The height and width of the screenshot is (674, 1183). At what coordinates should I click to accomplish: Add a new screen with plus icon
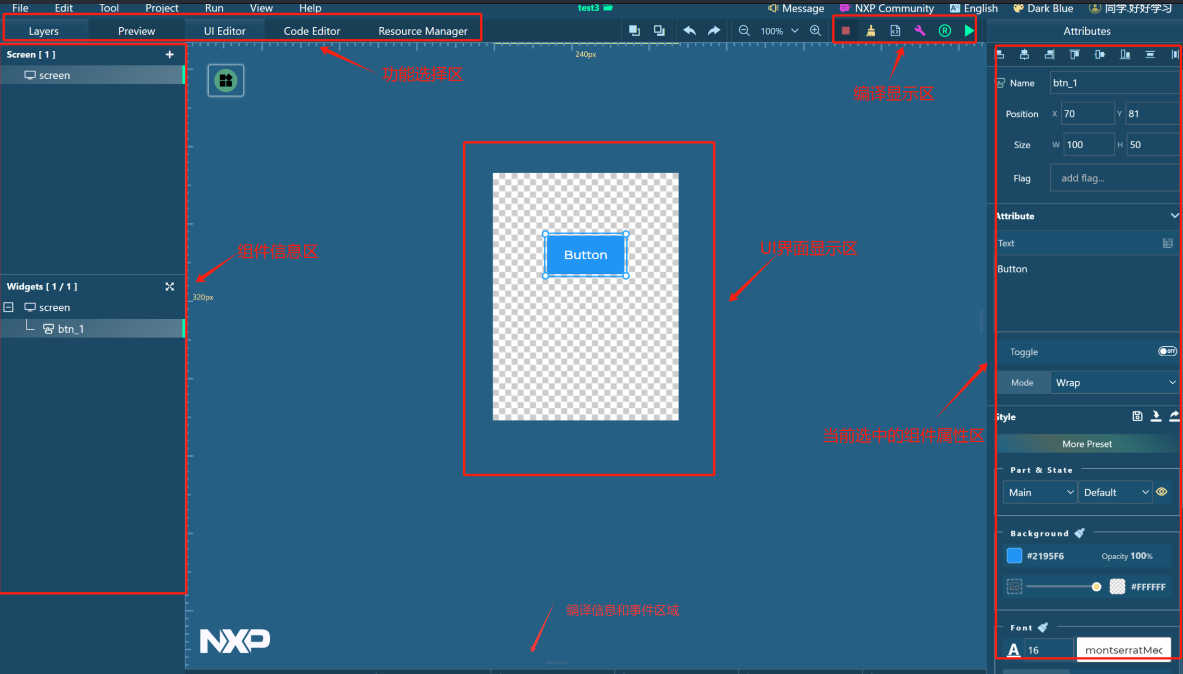pyautogui.click(x=170, y=55)
